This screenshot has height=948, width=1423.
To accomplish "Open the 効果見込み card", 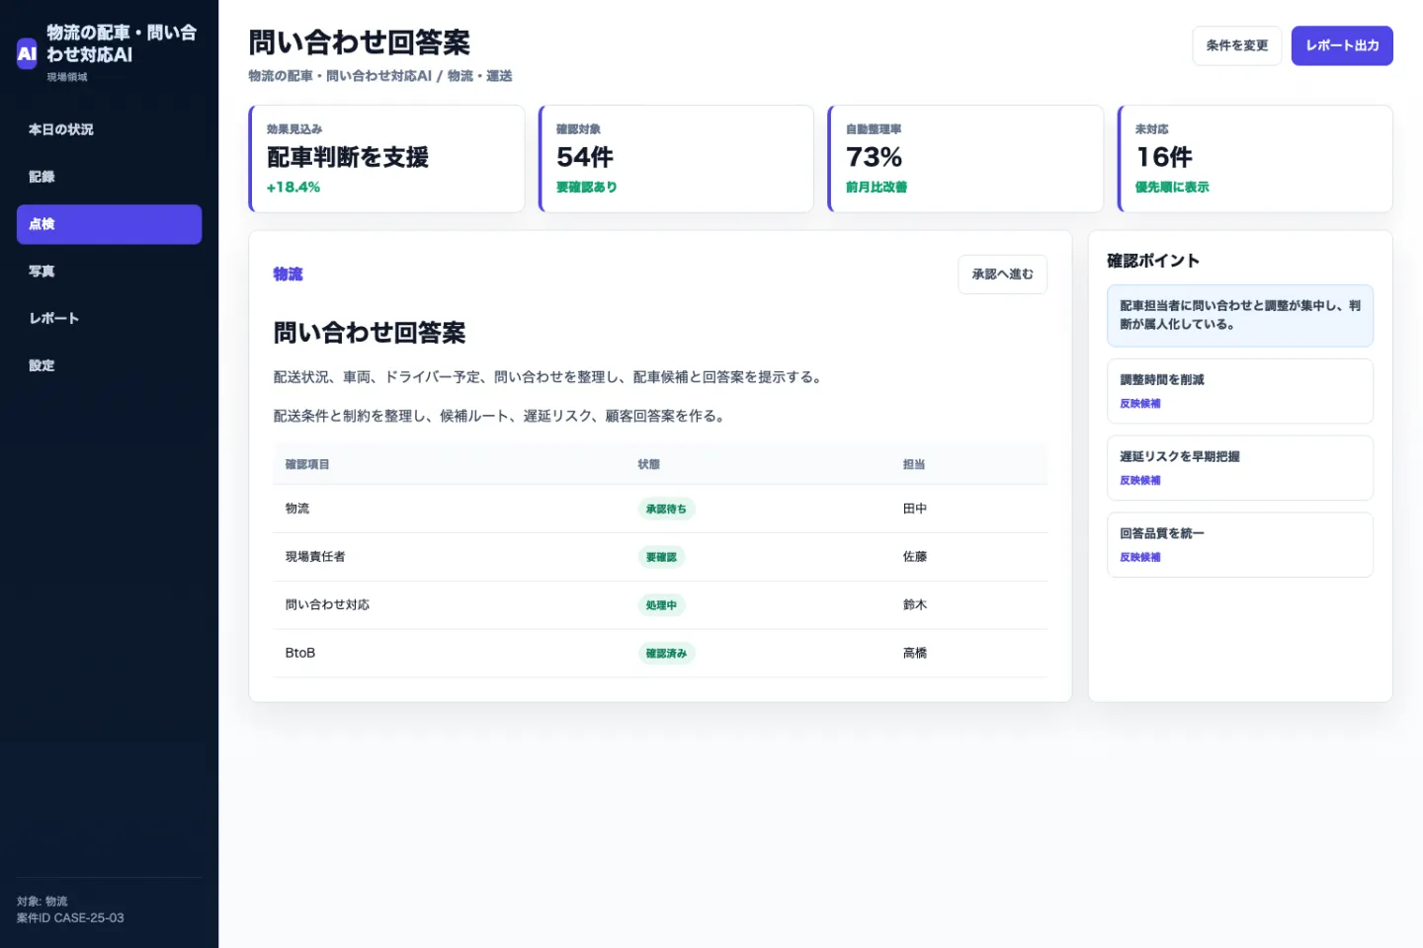I will click(386, 159).
